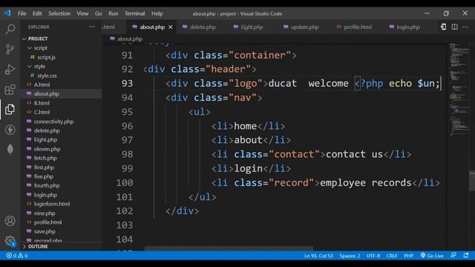The height and width of the screenshot is (267, 475).
Task: Open the lightning bolt activity bar icon
Action: [10, 130]
